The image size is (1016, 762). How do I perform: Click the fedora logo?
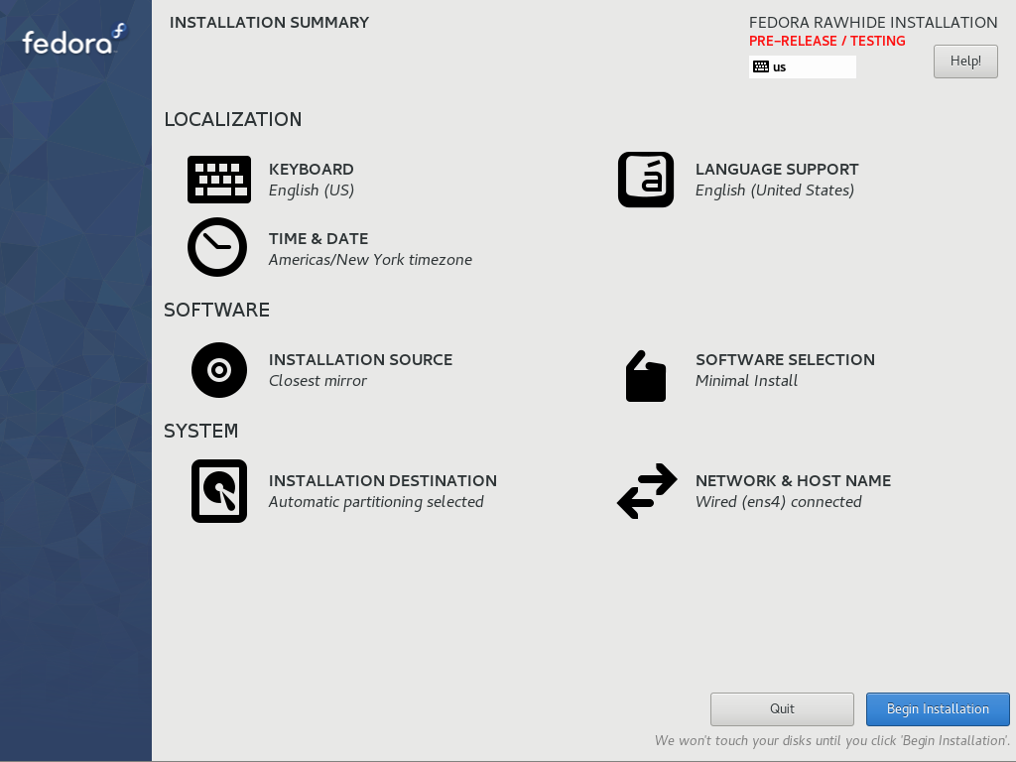74,40
